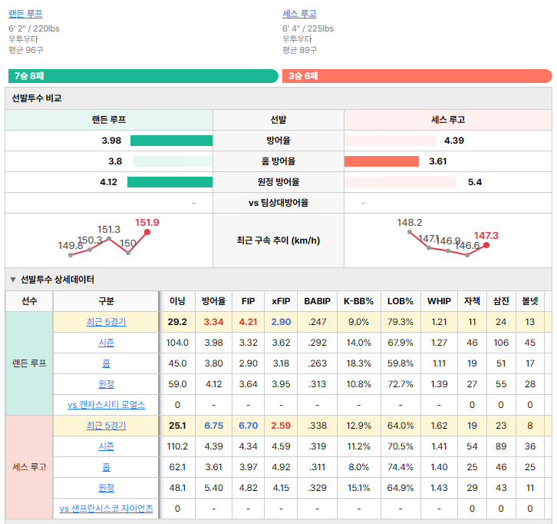This screenshot has height=524, width=557.
Task: Open 세스 루고's 시즌 link
Action: point(106,446)
